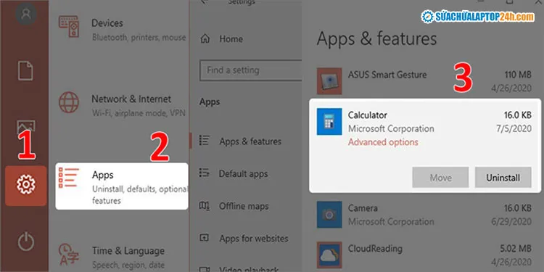Image resolution: width=544 pixels, height=272 pixels.
Task: Click Uninstall for Calculator
Action: tap(503, 178)
